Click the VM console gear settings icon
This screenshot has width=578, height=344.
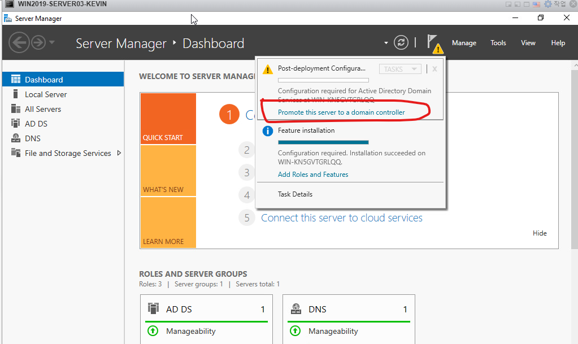pyautogui.click(x=548, y=4)
